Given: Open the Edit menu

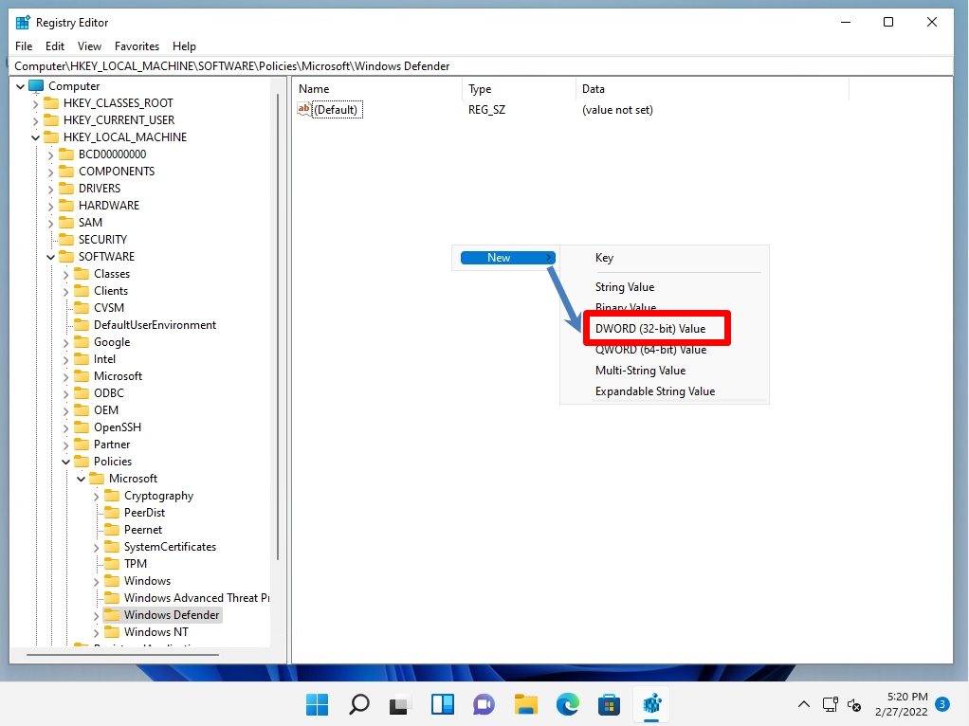Looking at the screenshot, I should [54, 46].
